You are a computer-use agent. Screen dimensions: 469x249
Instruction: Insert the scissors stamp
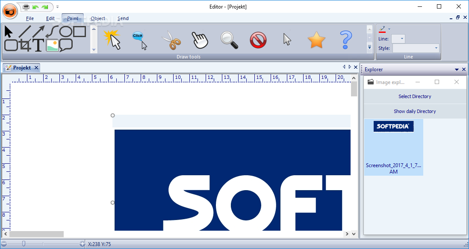[x=171, y=40]
